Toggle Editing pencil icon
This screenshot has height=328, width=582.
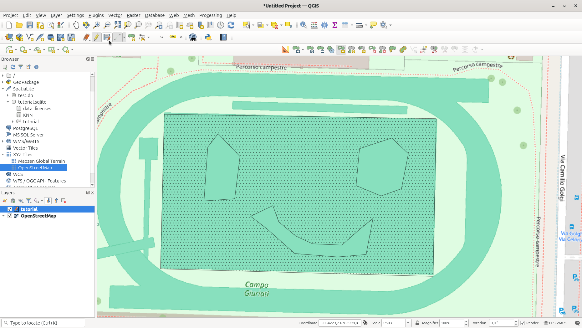click(96, 37)
